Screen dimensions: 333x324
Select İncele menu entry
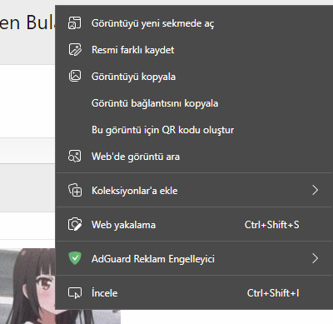[x=194, y=293]
